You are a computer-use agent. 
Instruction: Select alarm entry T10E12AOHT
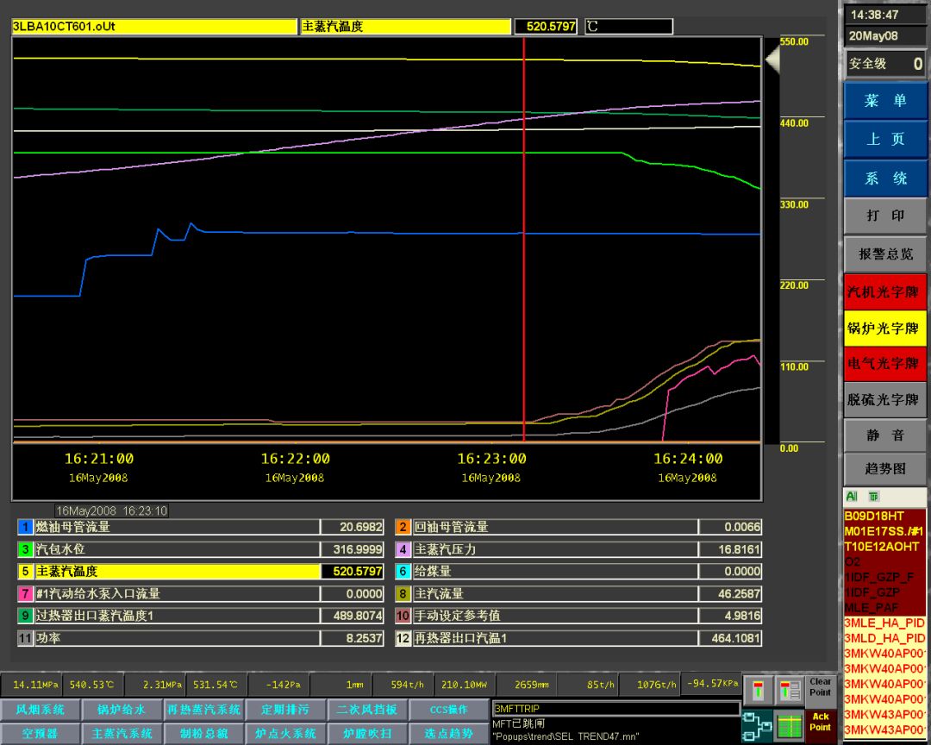(x=884, y=547)
